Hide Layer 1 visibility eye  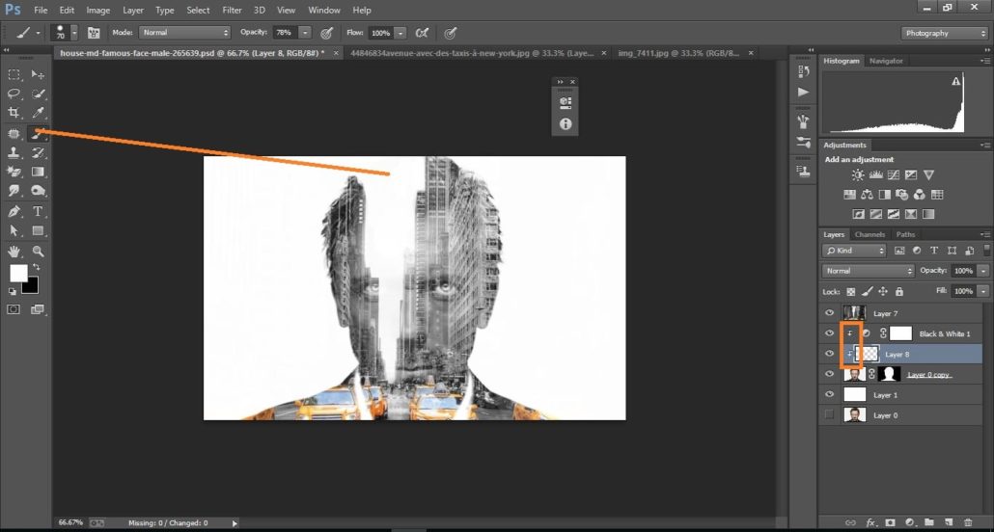tap(829, 394)
